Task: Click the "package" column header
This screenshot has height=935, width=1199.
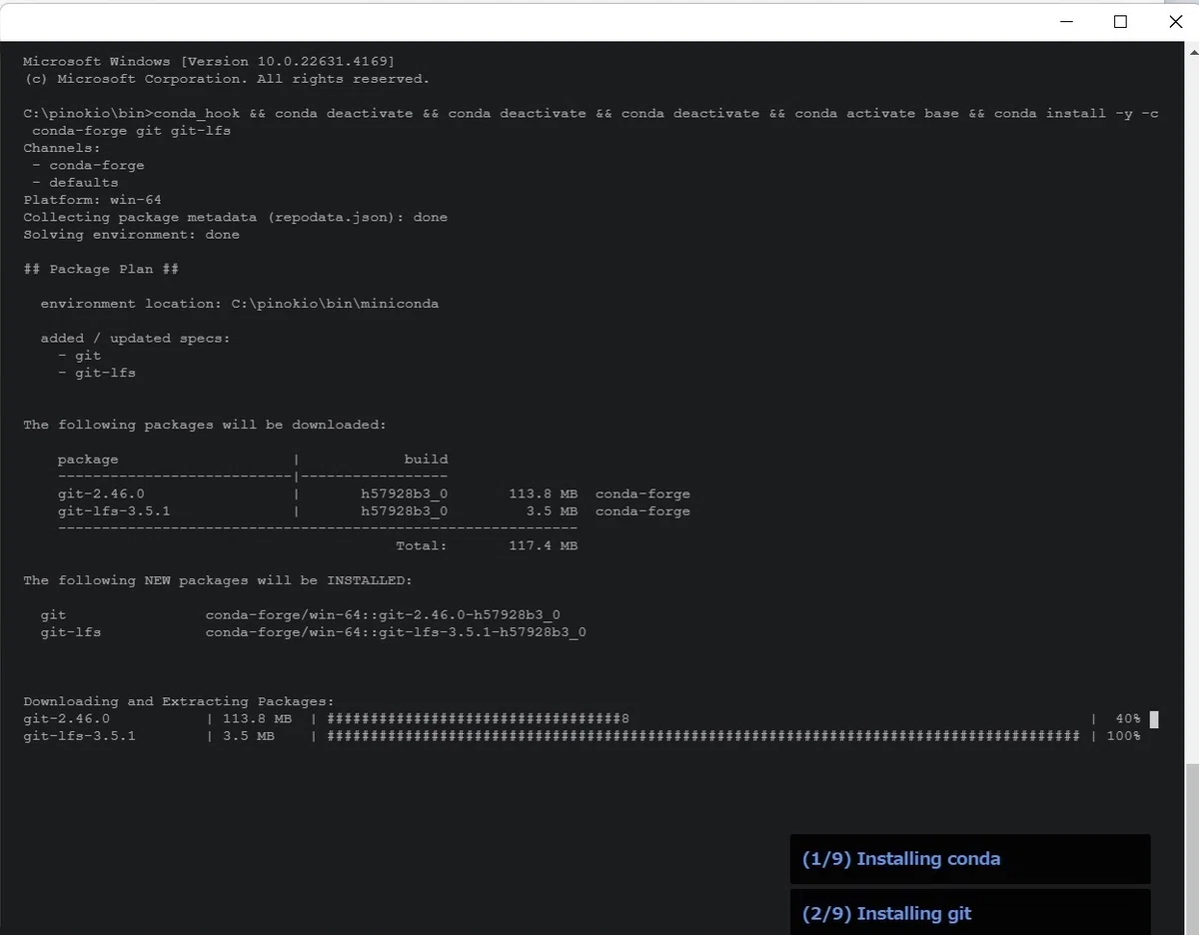Action: [88, 460]
